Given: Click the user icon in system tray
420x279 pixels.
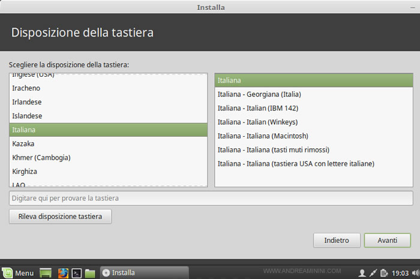Looking at the screenshot, I should coord(362,273).
